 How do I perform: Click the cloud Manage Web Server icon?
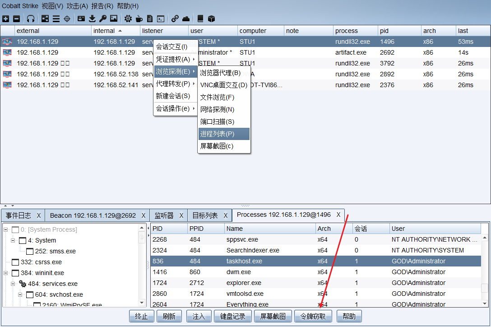[x=186, y=19]
